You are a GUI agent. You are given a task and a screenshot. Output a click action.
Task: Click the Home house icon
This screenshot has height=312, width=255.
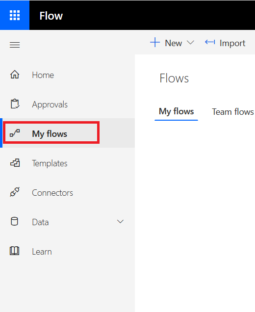click(x=15, y=75)
